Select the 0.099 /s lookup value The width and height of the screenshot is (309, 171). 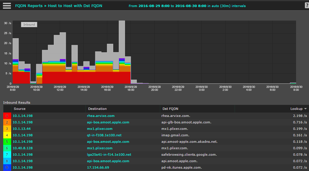pos(300,148)
